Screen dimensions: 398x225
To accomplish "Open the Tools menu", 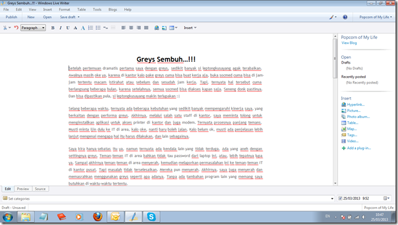I will coord(97,9).
